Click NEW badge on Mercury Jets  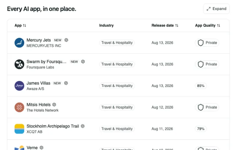(58, 40)
